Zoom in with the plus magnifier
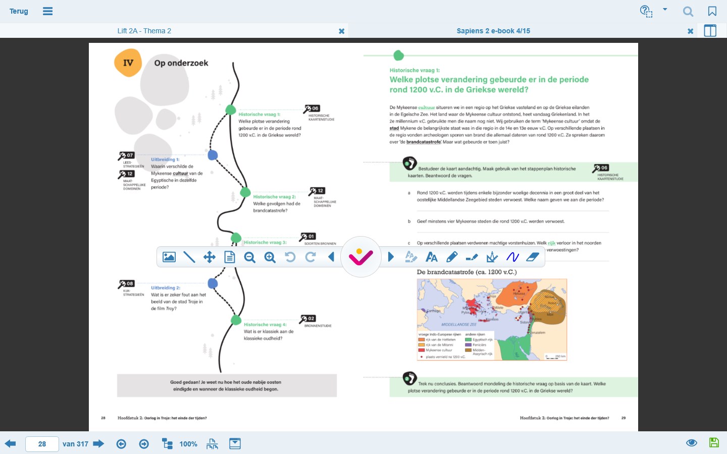This screenshot has width=727, height=454. tap(270, 257)
